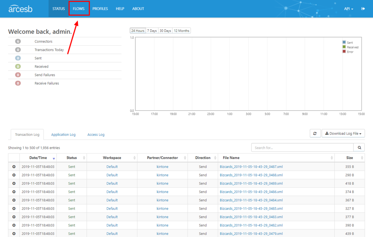Sort table by Date/Time column
The width and height of the screenshot is (373, 237).
(x=38, y=158)
